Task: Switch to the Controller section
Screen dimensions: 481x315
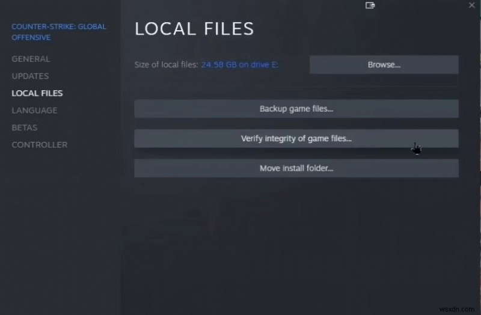Action: (39, 145)
